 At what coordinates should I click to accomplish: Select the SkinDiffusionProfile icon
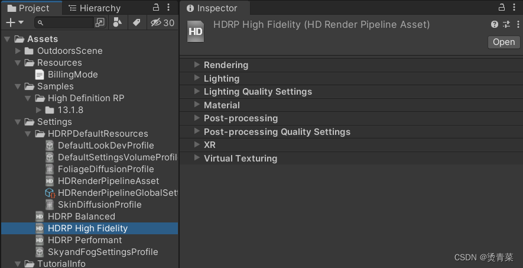50,205
